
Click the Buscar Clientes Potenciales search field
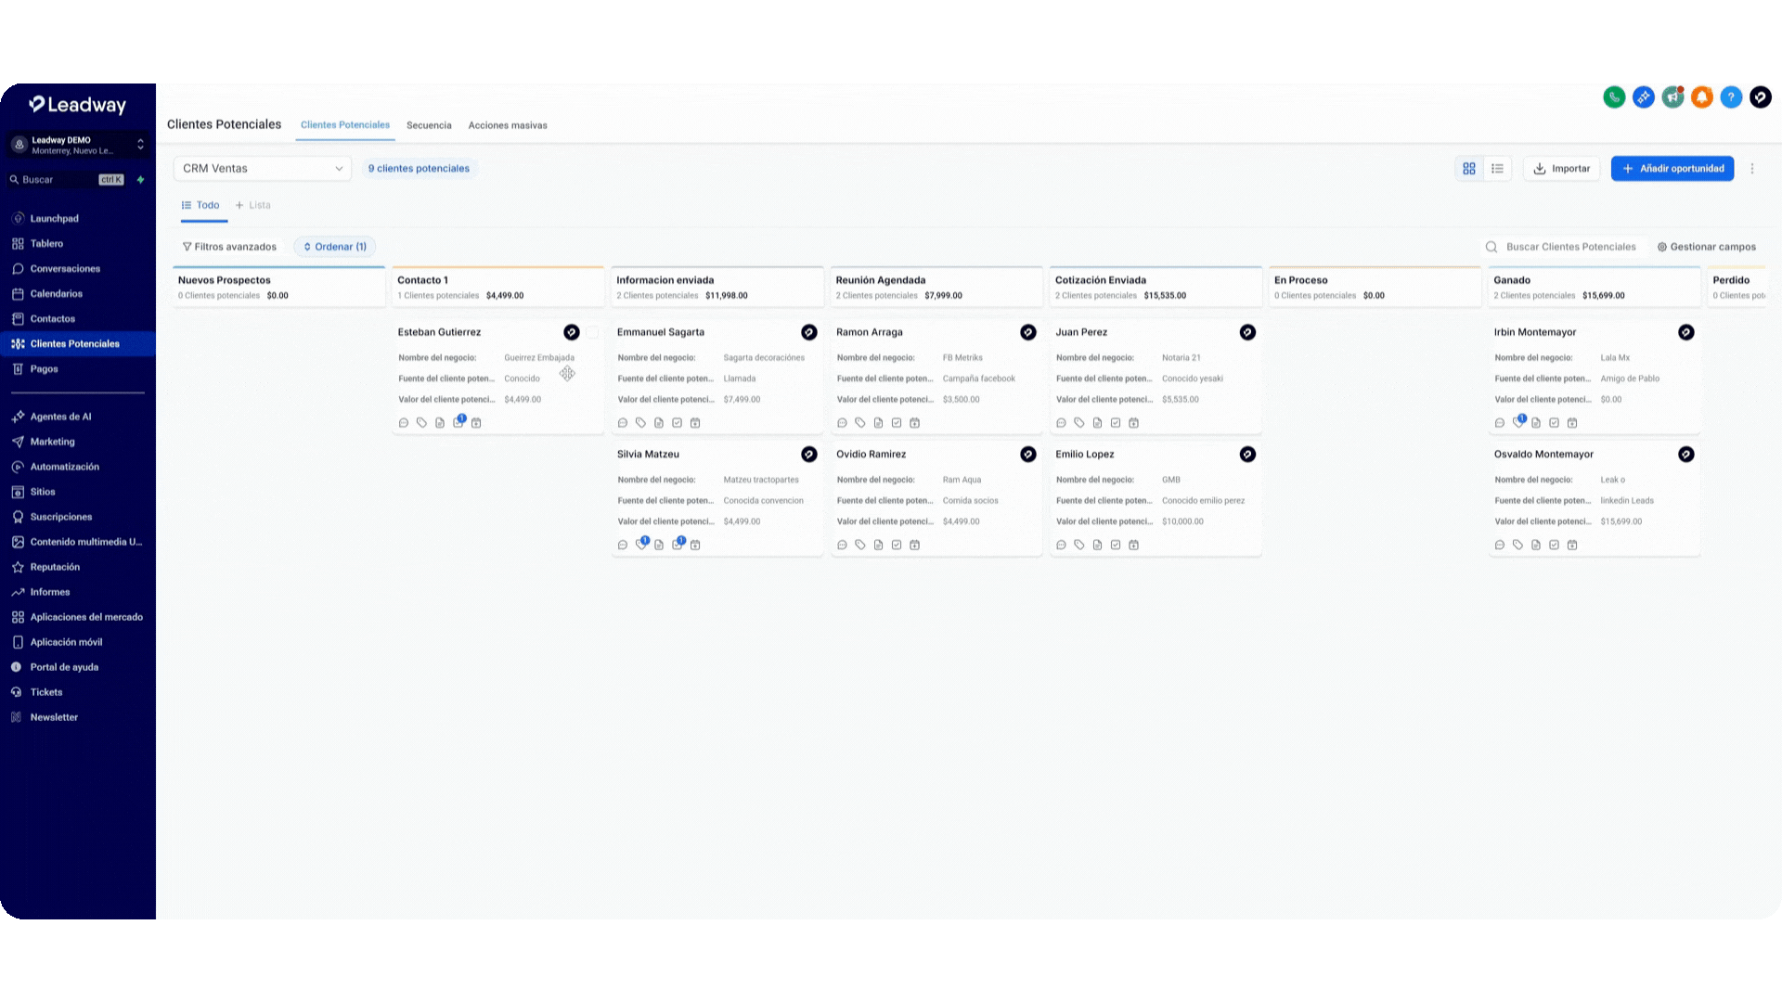tap(1564, 247)
